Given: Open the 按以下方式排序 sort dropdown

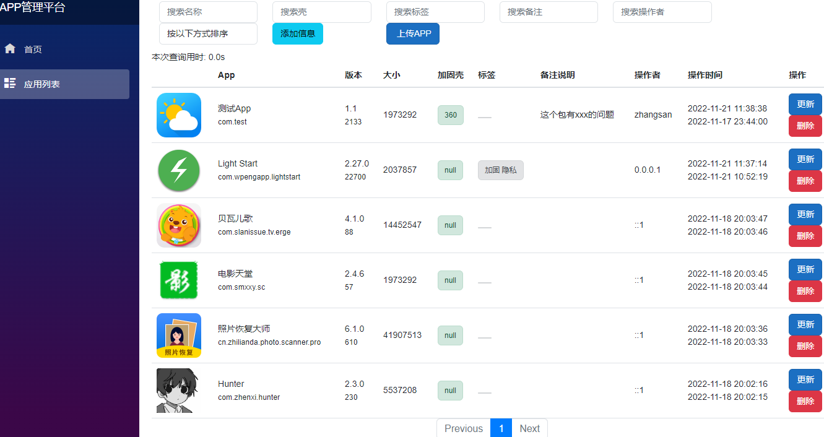Looking at the screenshot, I should point(207,33).
